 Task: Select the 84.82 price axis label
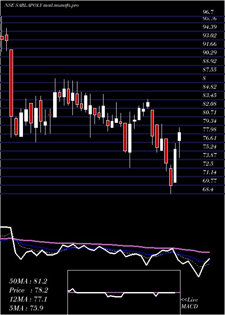(x=210, y=87)
